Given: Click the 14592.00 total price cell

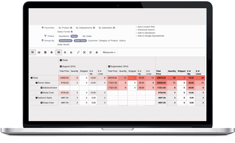Looking at the screenshot, I should pyautogui.click(x=64, y=78).
